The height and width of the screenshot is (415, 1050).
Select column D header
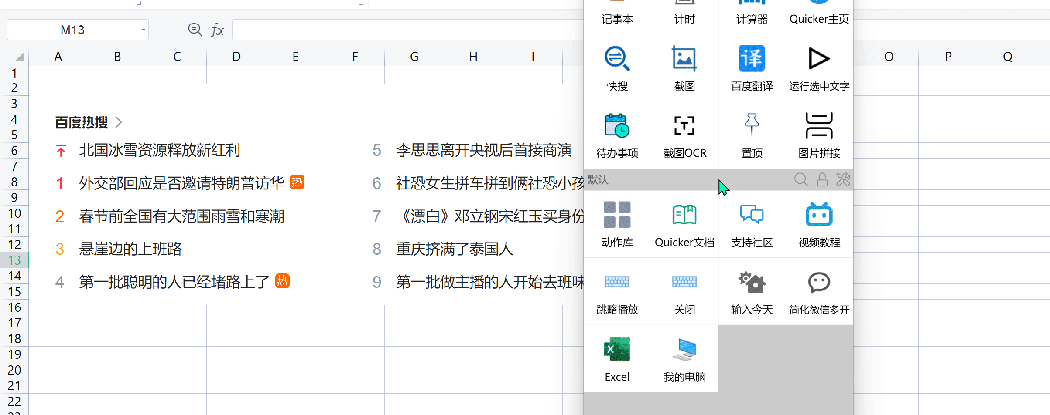(x=236, y=57)
